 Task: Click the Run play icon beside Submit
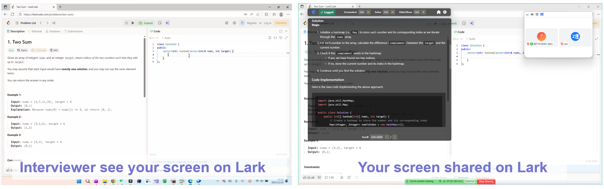click(133, 23)
